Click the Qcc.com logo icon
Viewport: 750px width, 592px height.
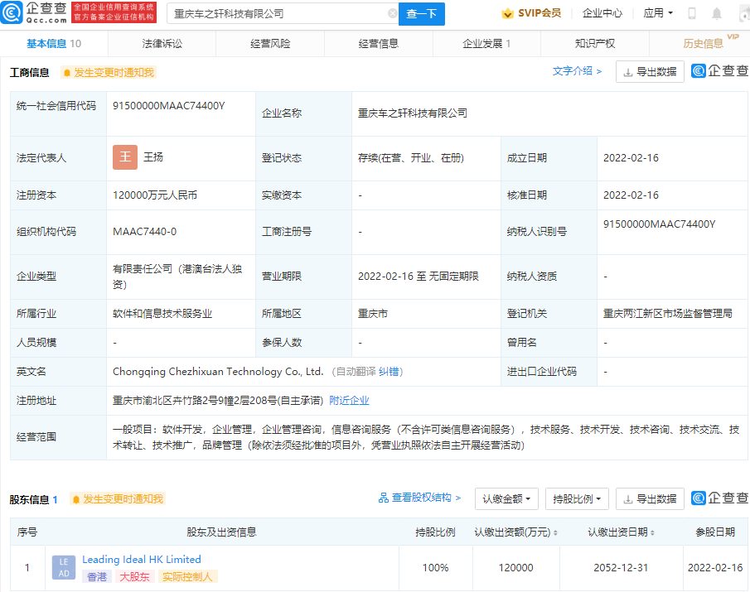click(12, 13)
